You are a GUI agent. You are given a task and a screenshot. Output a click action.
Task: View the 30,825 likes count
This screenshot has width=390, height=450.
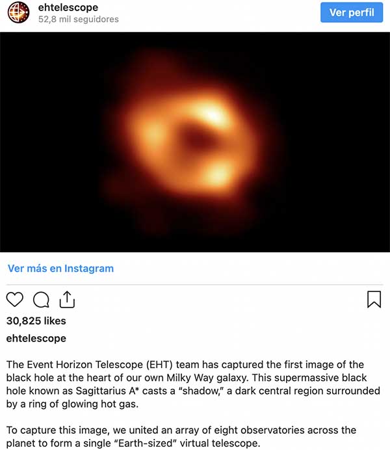36,321
